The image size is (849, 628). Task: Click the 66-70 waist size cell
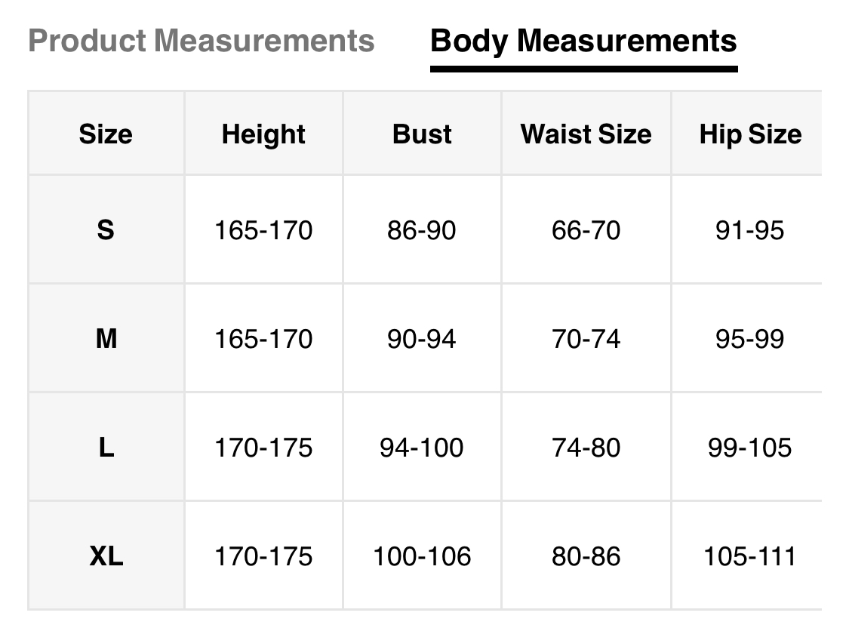586,229
